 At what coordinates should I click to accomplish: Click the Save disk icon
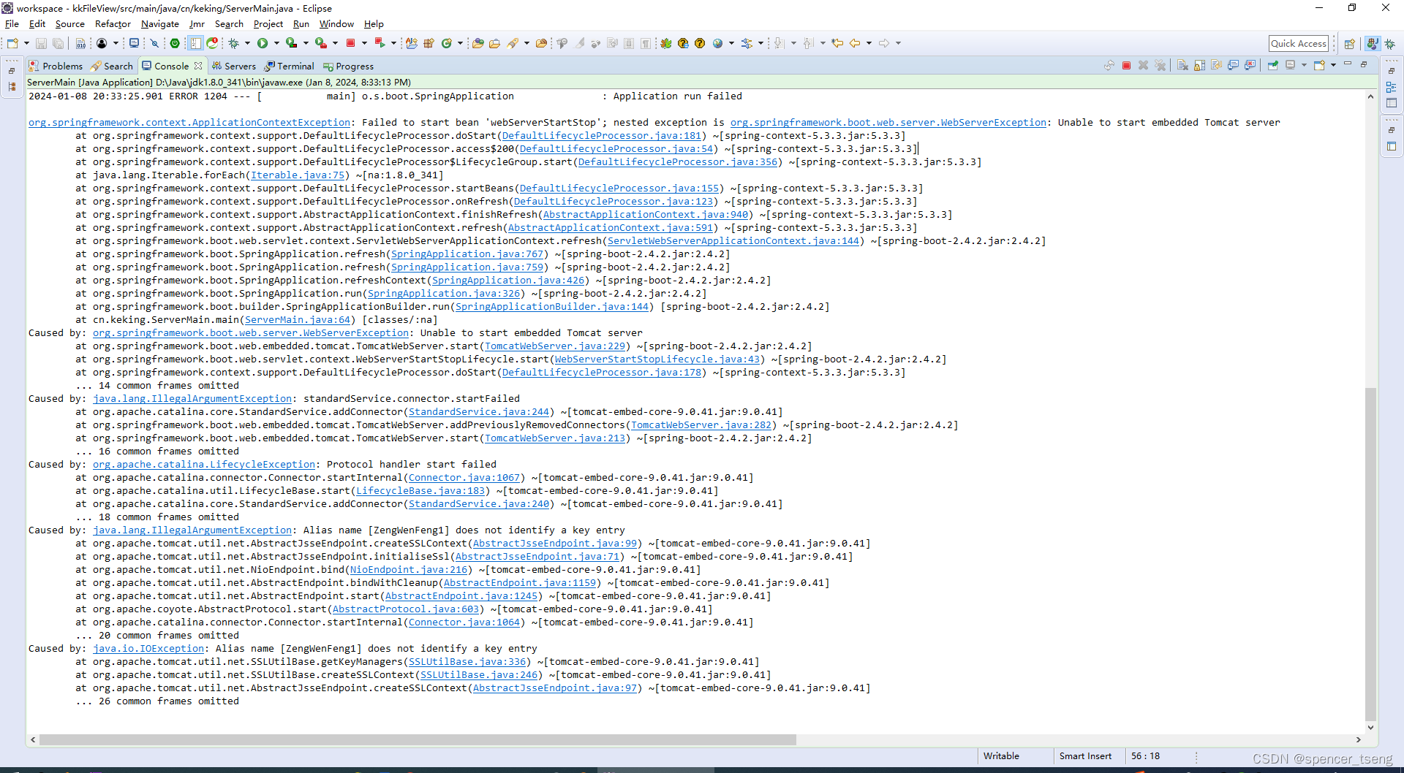pyautogui.click(x=41, y=43)
